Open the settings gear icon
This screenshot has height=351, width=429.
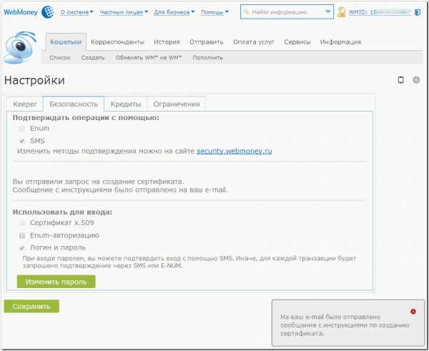416,80
